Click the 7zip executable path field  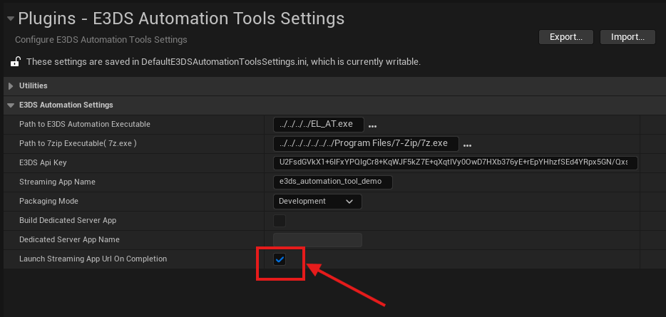pos(365,144)
